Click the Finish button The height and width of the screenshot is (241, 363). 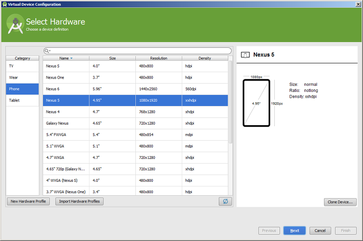[x=346, y=231]
